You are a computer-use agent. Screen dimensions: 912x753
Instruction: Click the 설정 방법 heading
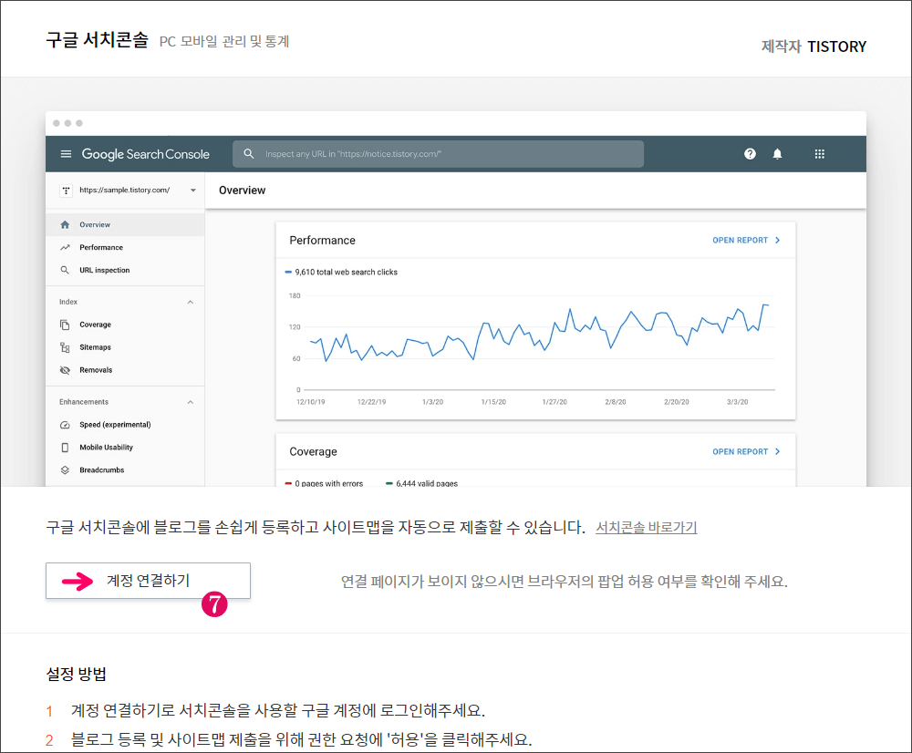tap(77, 675)
